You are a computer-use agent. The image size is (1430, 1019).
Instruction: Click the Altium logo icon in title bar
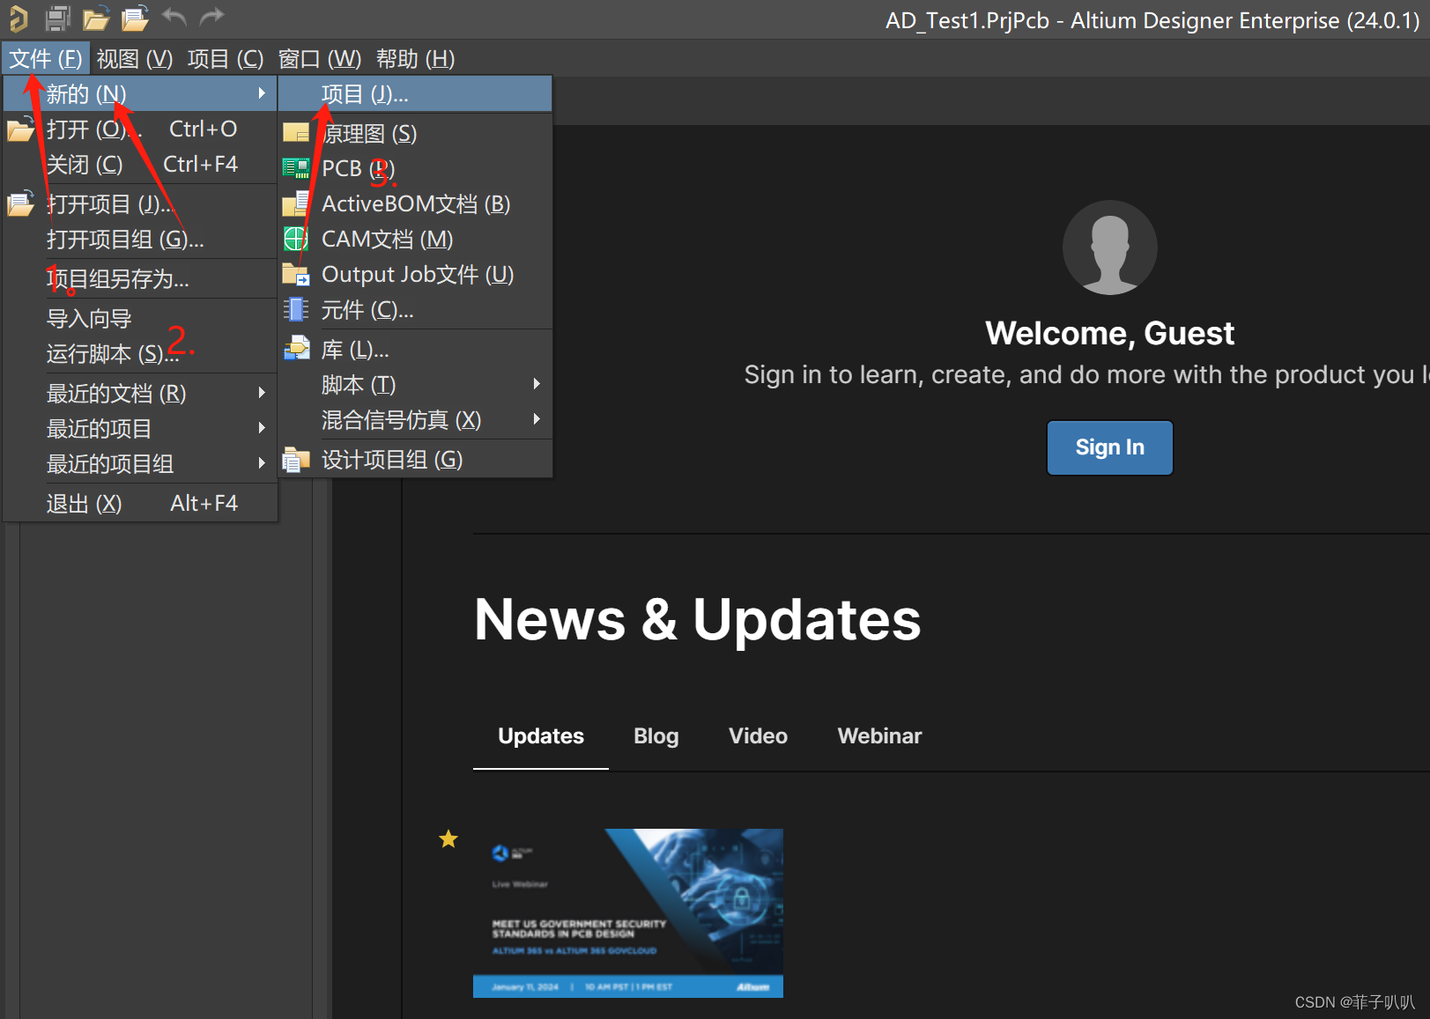(17, 18)
